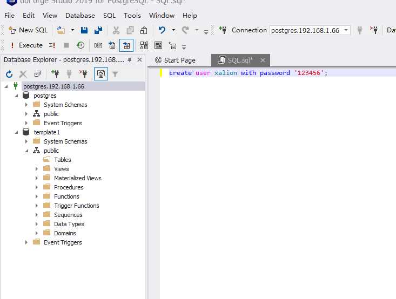
Task: Select the Tables folder
Action: 62,160
